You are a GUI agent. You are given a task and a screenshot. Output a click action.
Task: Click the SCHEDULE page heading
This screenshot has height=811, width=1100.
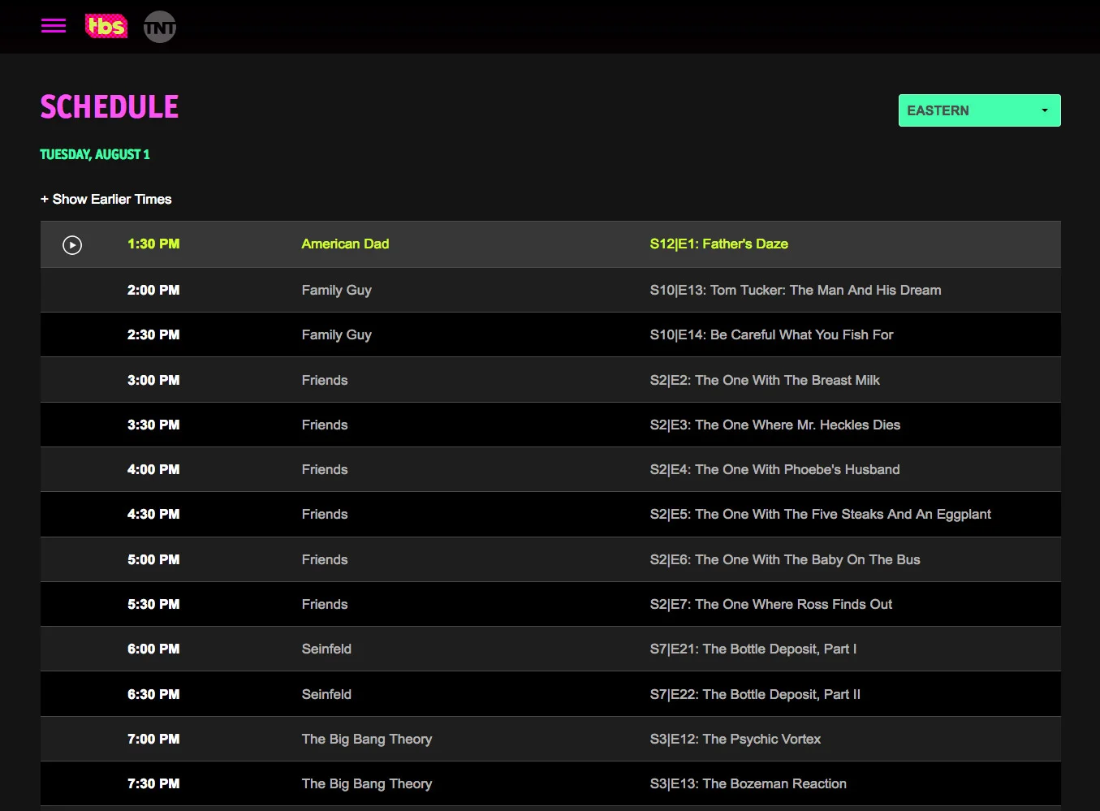click(x=110, y=107)
